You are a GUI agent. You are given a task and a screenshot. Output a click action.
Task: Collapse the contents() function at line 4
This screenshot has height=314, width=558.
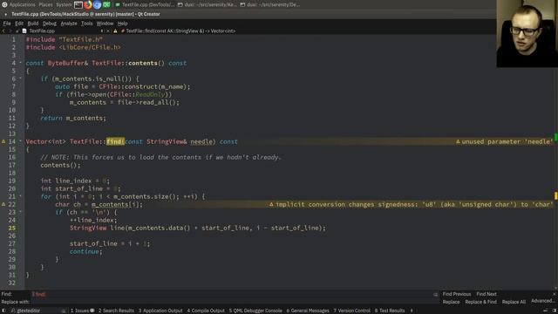coord(20,63)
